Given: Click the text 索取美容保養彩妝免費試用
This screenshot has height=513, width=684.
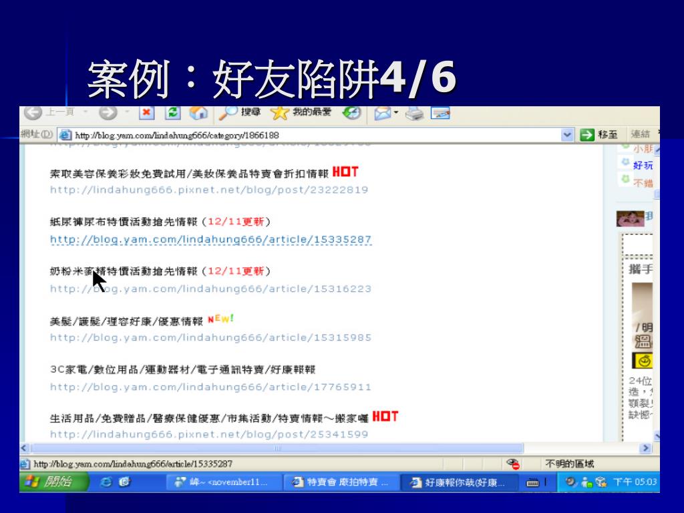Looking at the screenshot, I should pos(118,174).
